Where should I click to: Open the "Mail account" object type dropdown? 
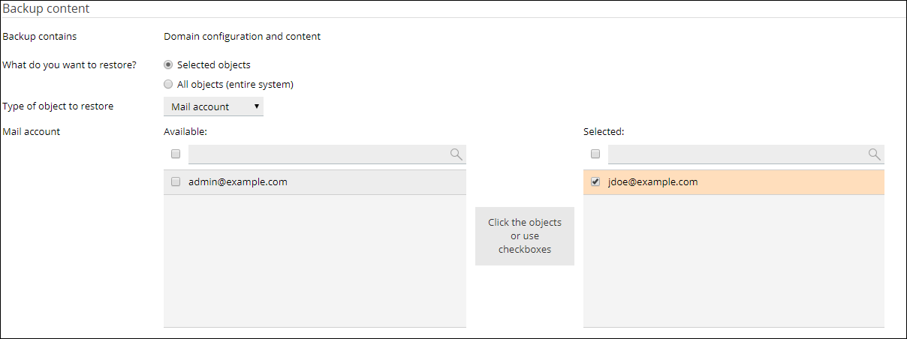pyautogui.click(x=213, y=106)
